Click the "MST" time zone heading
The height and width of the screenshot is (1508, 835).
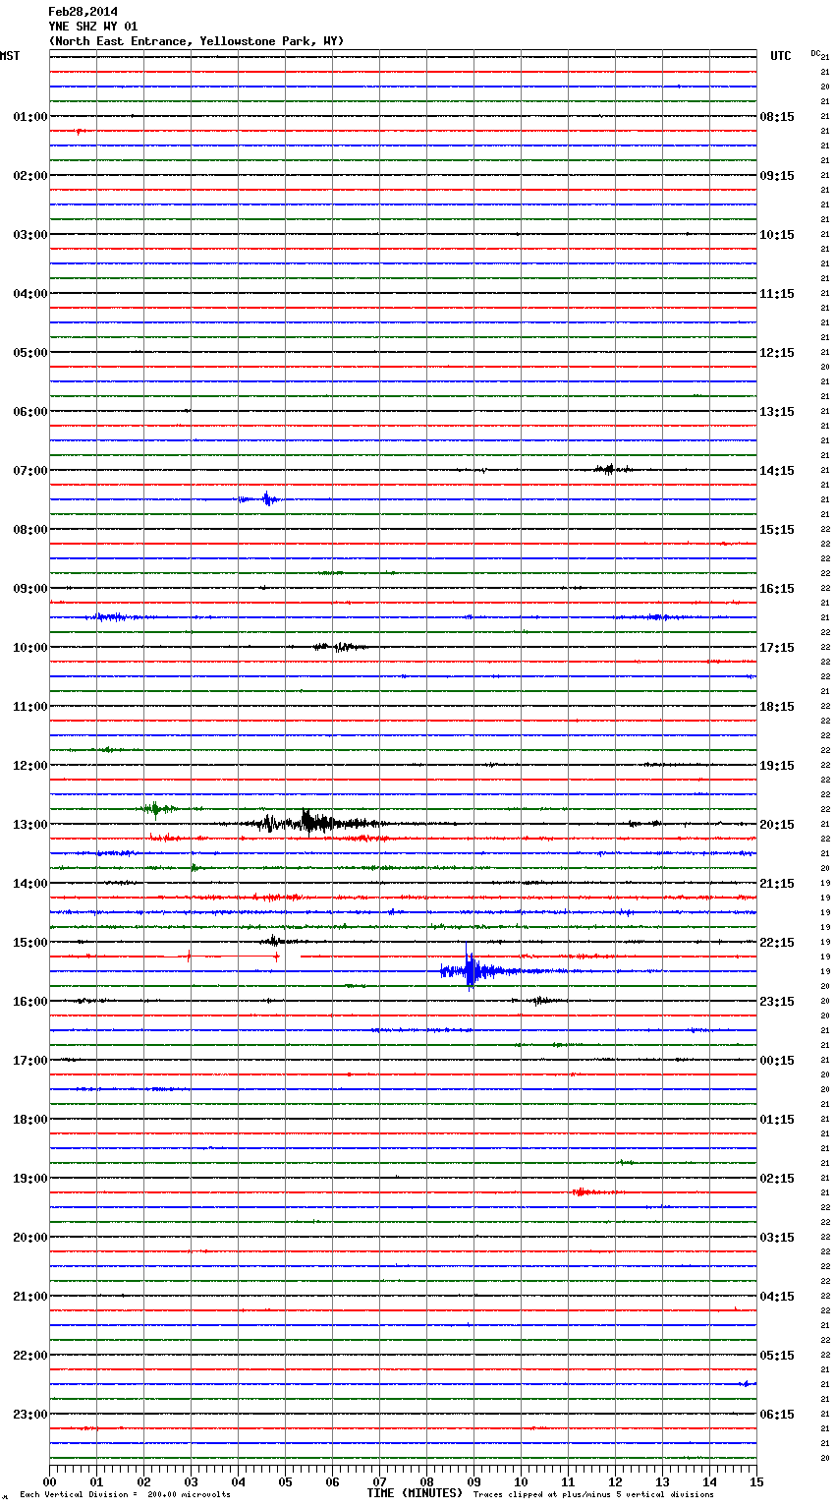coord(10,56)
